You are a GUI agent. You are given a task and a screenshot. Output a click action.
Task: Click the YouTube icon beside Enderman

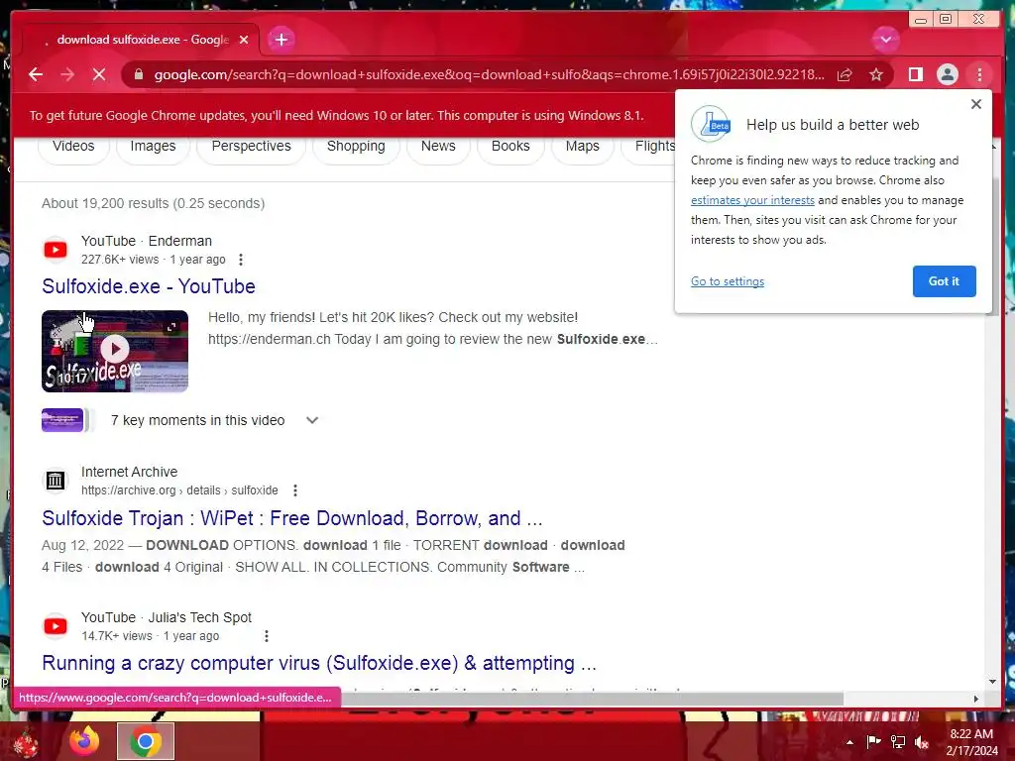pos(56,250)
